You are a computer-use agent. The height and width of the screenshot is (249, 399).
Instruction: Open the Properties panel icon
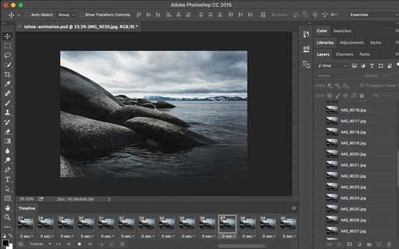click(306, 48)
